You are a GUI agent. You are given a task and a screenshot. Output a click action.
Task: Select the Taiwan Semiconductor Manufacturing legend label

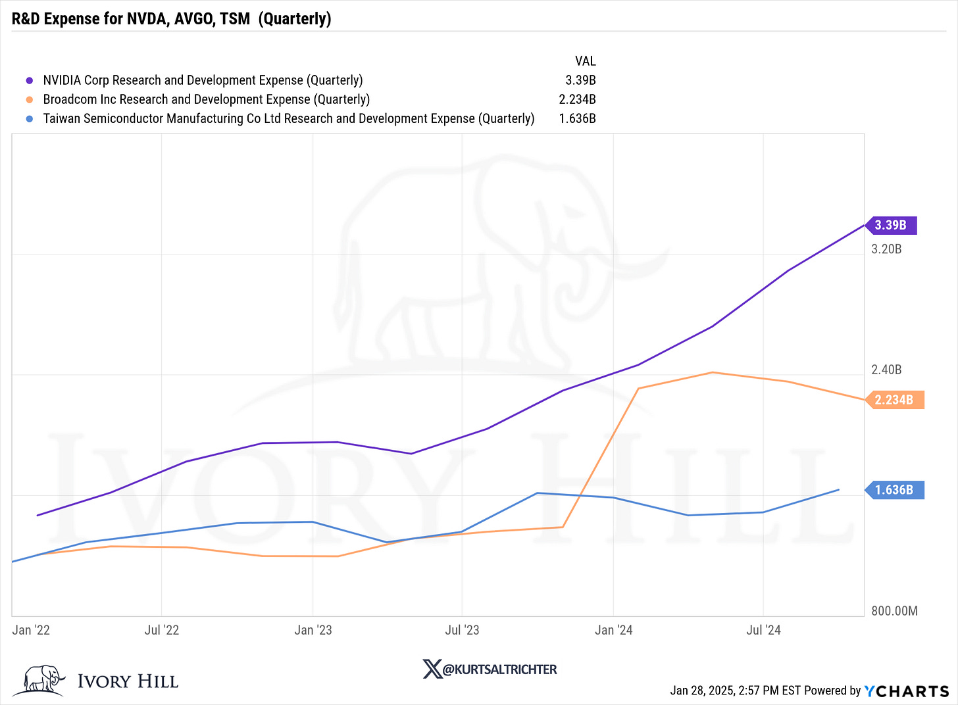[289, 118]
